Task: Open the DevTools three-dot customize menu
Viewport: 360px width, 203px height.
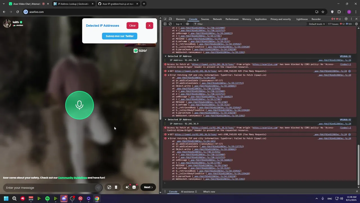Action: (x=351, y=19)
